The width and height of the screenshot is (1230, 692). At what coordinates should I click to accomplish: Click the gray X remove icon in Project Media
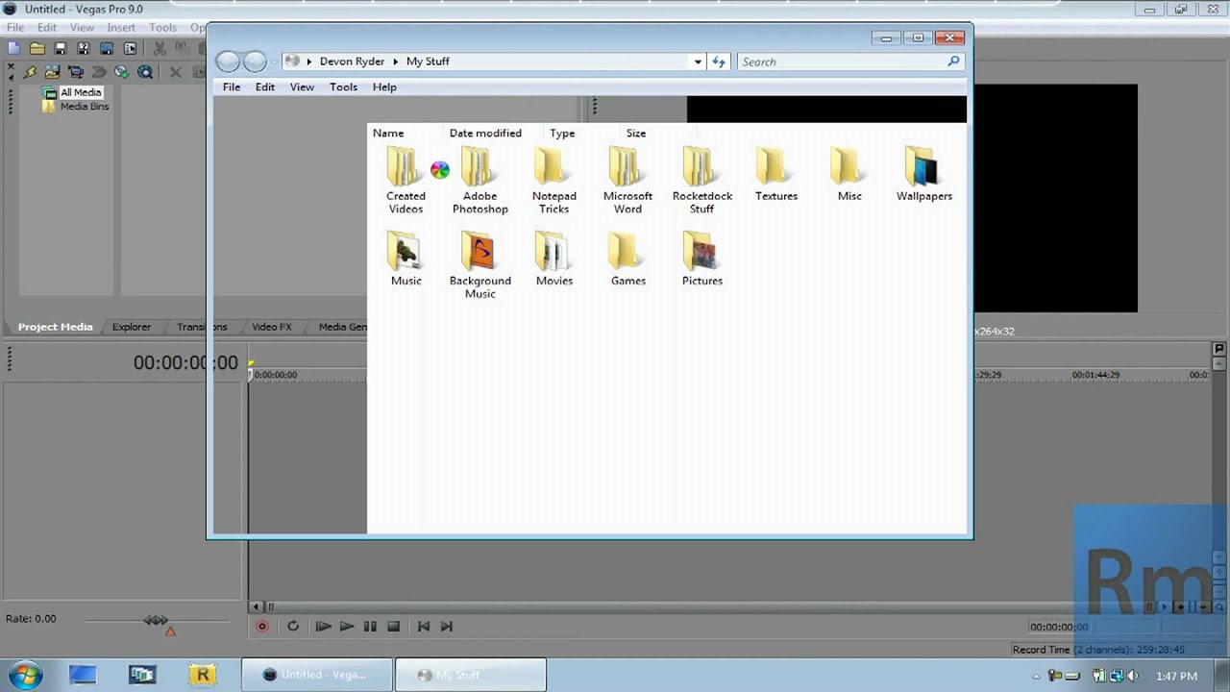176,72
